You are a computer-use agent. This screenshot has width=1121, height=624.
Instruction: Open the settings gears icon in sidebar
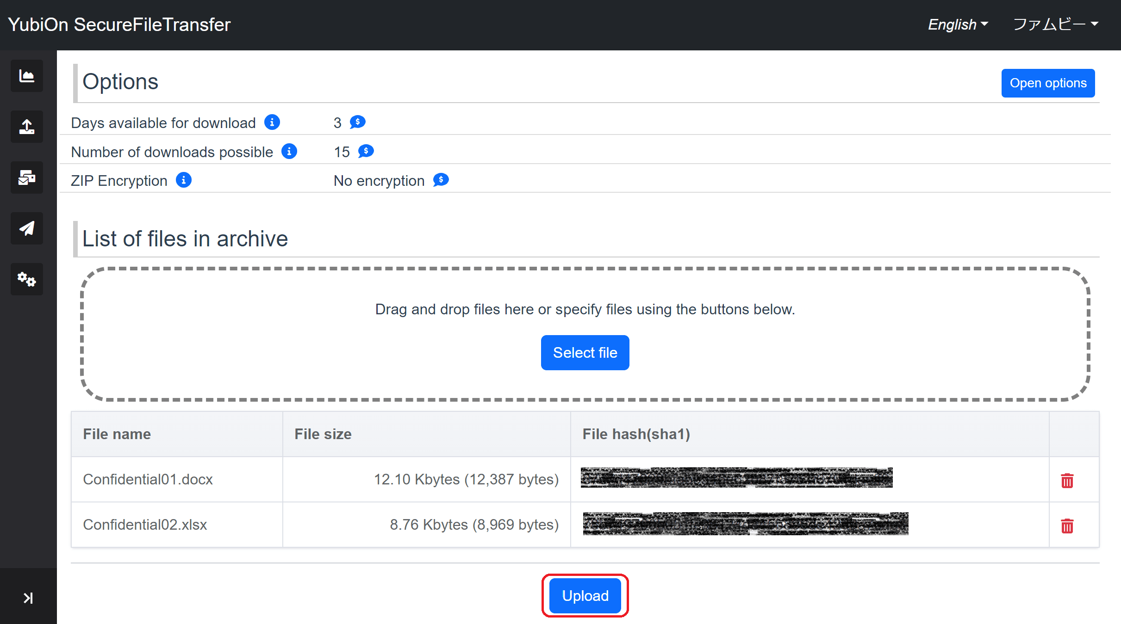[27, 279]
